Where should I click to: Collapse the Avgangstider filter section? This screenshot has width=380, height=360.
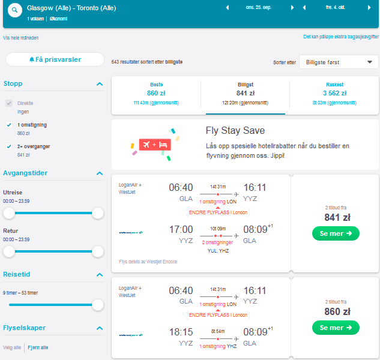pos(100,173)
